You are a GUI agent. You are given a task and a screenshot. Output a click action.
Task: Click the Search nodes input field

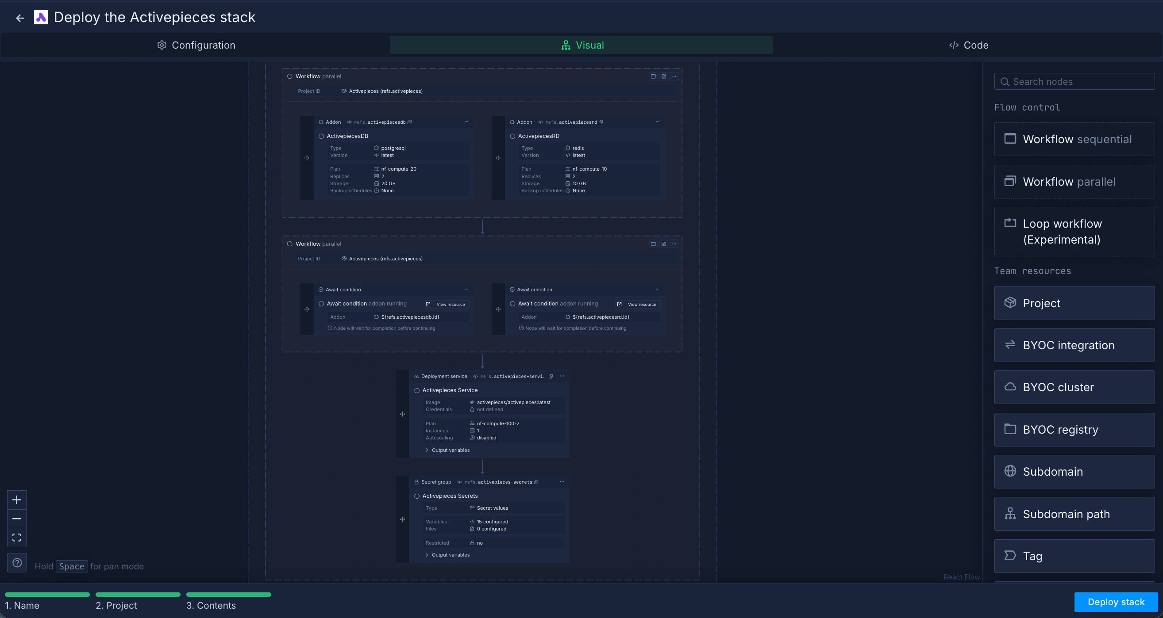(x=1074, y=82)
